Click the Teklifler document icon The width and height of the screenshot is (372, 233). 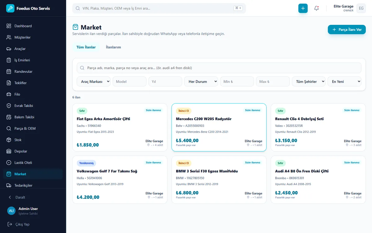pyautogui.click(x=9, y=83)
